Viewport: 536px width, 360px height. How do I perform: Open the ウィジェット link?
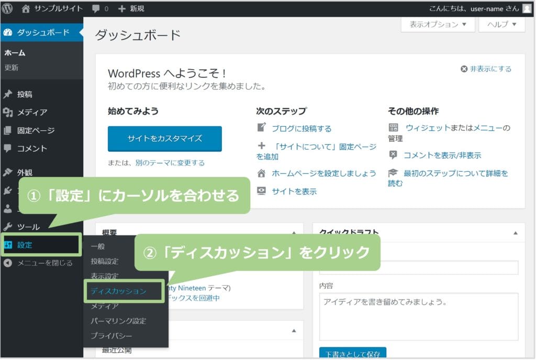[x=428, y=128]
